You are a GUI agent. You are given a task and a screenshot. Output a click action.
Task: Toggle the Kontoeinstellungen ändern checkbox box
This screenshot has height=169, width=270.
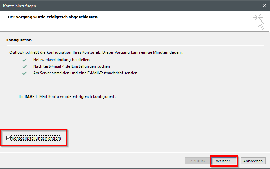click(9, 138)
